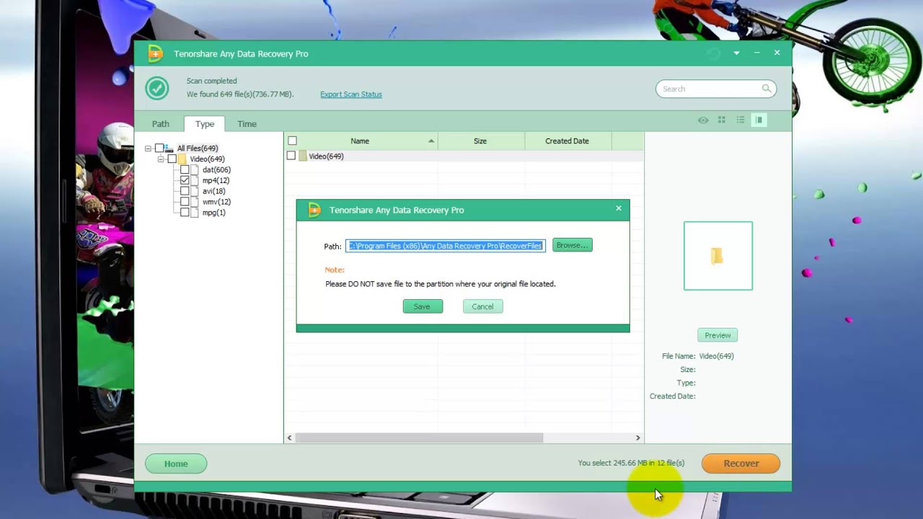This screenshot has width=923, height=519.
Task: Check the avi(18) checkbox
Action: [x=185, y=191]
